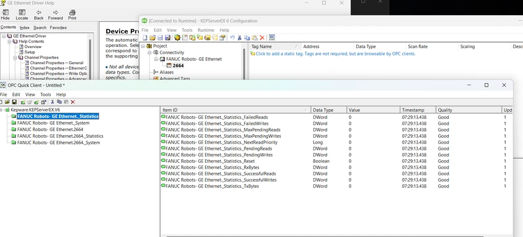Click New project icon in KEPServerEX toolbar

(145, 38)
